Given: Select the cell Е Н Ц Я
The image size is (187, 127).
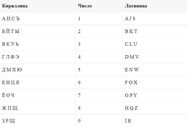Looking at the screenshot, I should [38, 82].
